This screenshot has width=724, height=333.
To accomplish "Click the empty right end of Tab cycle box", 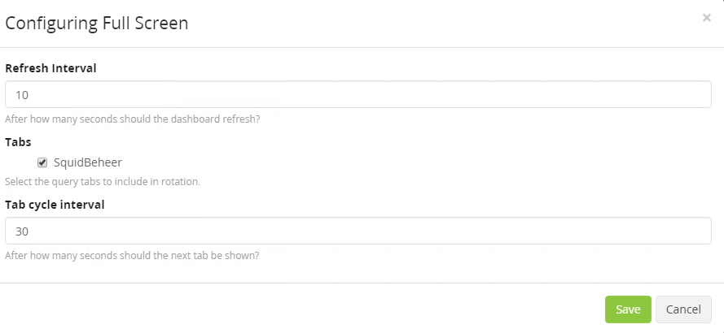I will pos(668,231).
